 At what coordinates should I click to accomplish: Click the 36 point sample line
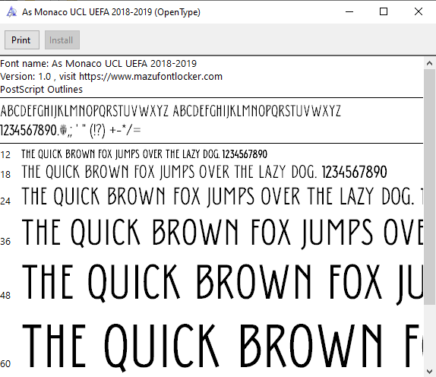[x=222, y=233]
